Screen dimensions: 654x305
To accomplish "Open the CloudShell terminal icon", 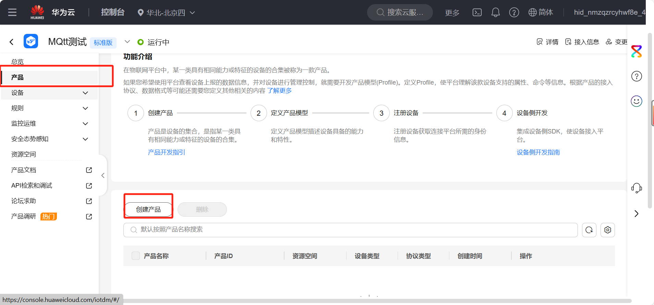I will (x=477, y=13).
